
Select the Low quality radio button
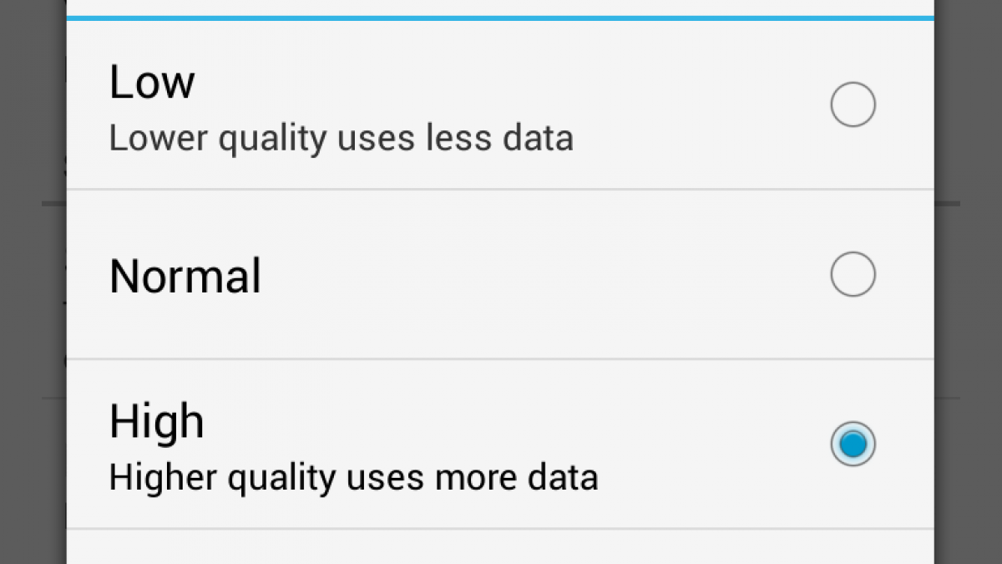[853, 105]
